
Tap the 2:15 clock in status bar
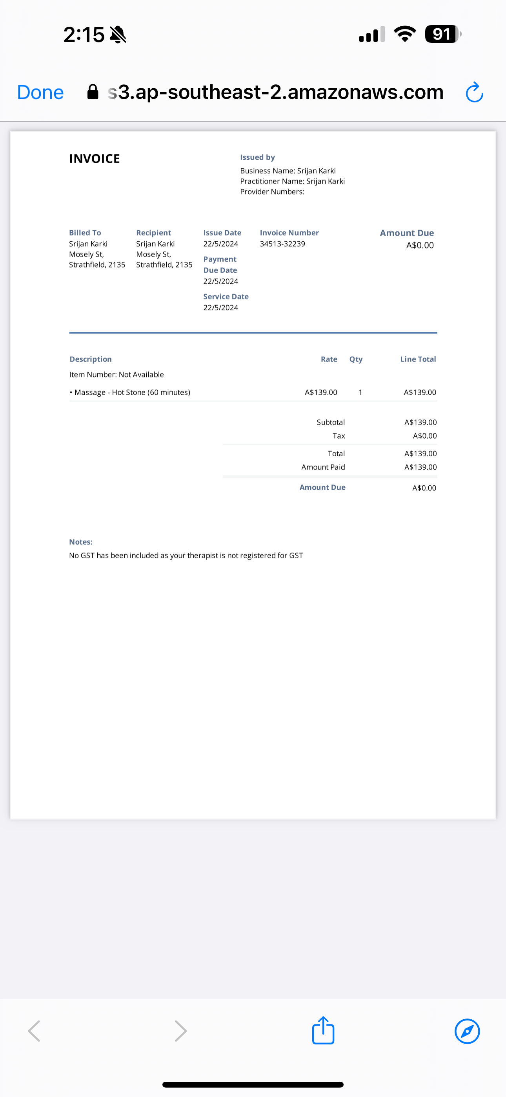point(84,35)
